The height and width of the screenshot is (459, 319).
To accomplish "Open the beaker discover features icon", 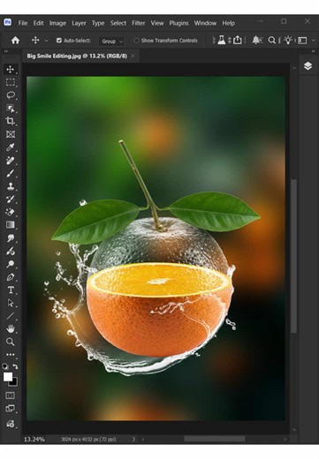I will click(x=222, y=41).
